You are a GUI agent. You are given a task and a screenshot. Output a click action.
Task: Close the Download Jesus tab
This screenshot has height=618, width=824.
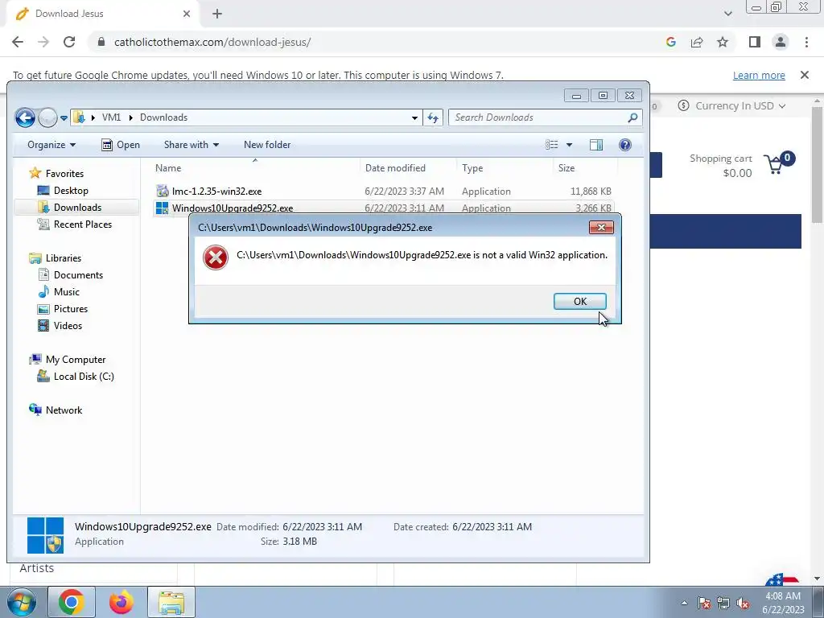[187, 14]
